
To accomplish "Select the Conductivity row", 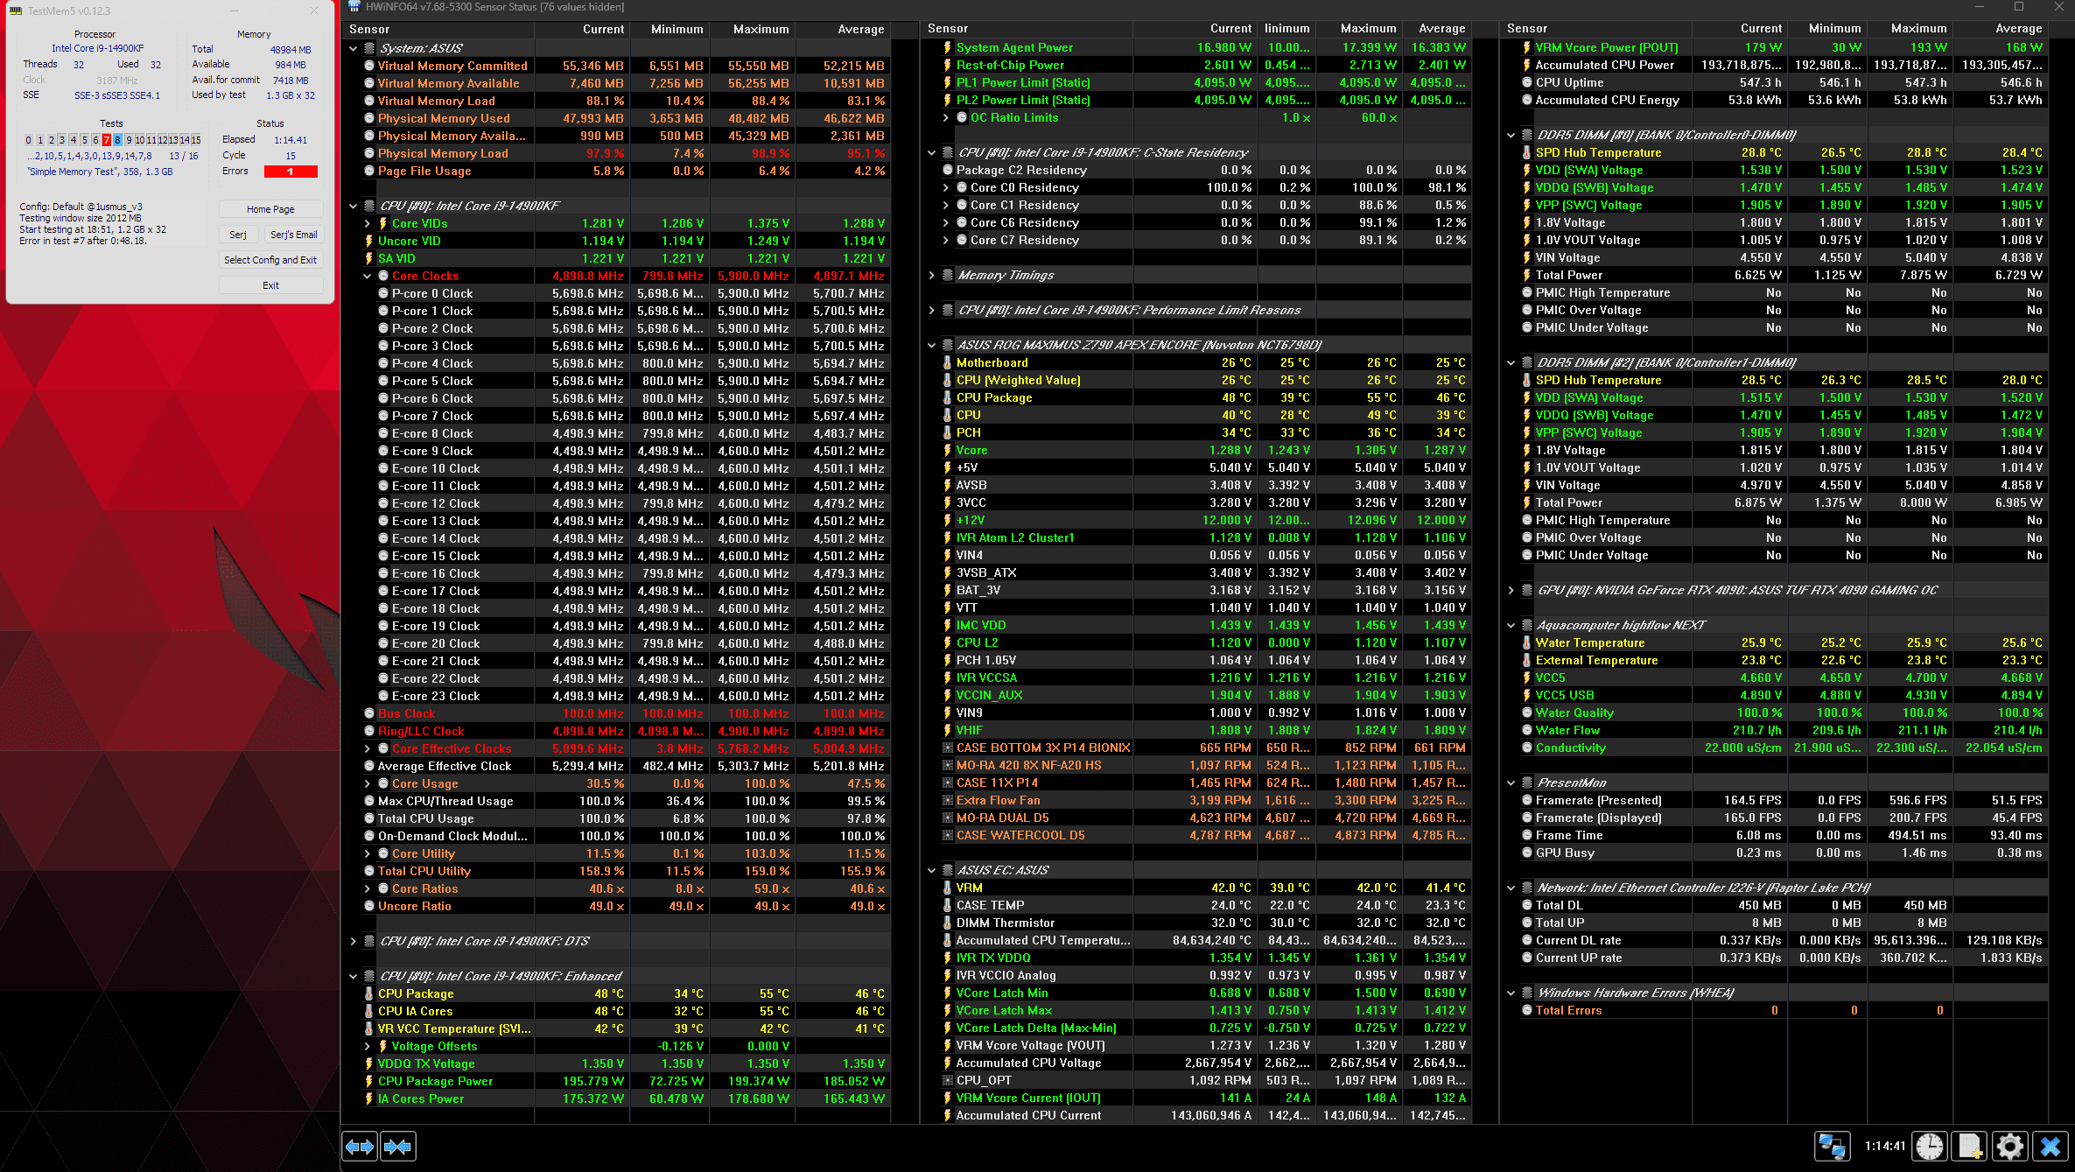I will coord(1783,747).
